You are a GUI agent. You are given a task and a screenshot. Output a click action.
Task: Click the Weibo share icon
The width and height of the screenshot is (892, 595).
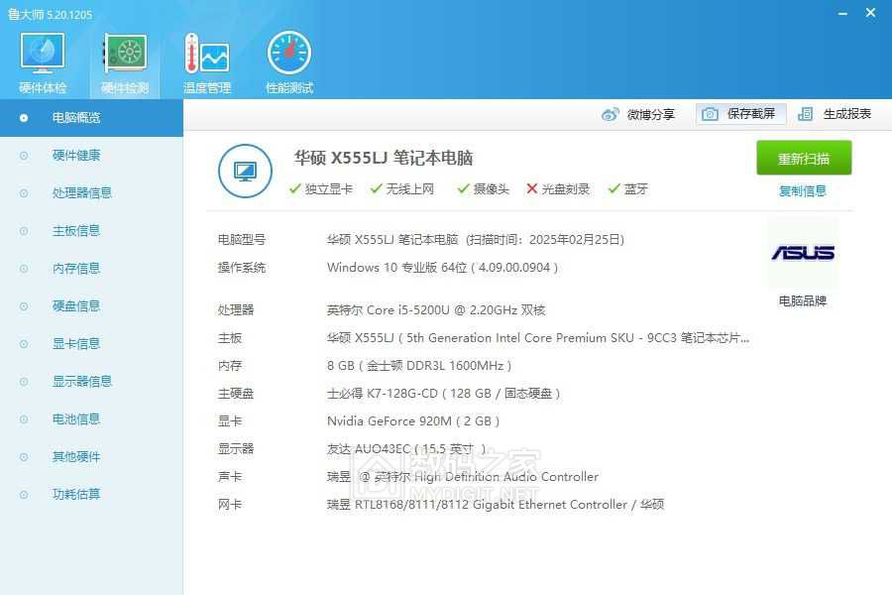click(611, 114)
